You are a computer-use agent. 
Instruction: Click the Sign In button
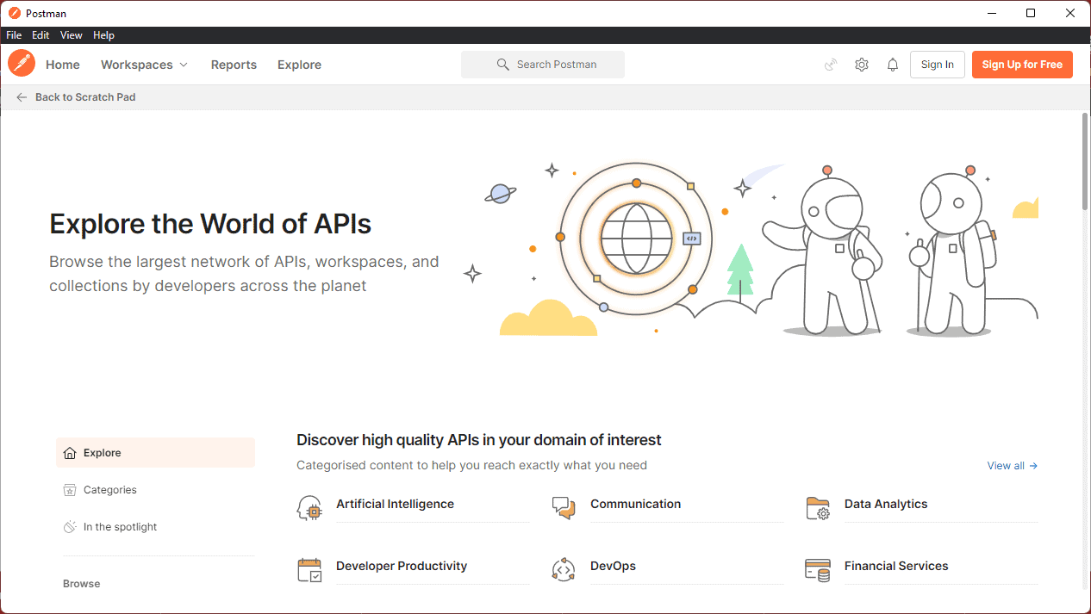[x=938, y=65]
